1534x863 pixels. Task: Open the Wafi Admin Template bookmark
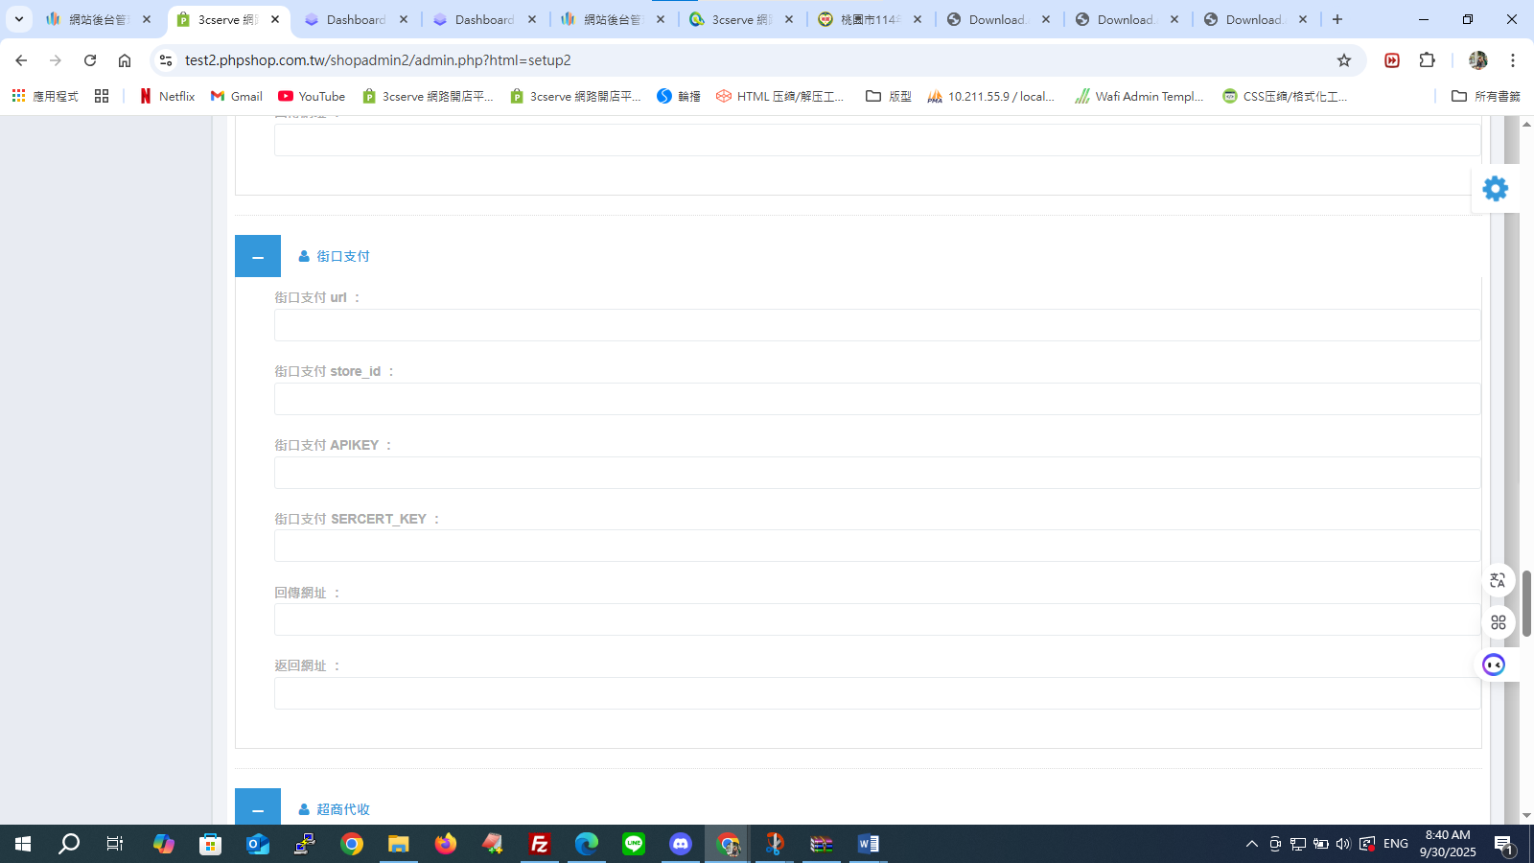click(x=1139, y=96)
